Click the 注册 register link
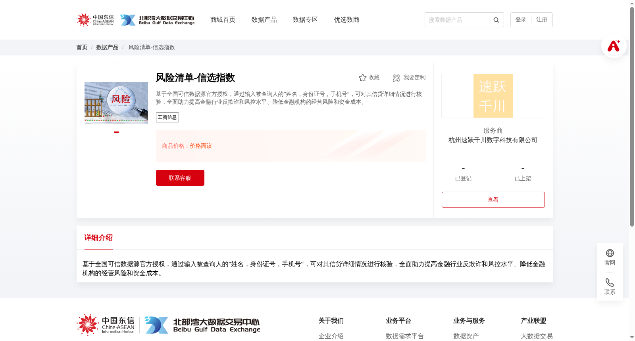 542,20
